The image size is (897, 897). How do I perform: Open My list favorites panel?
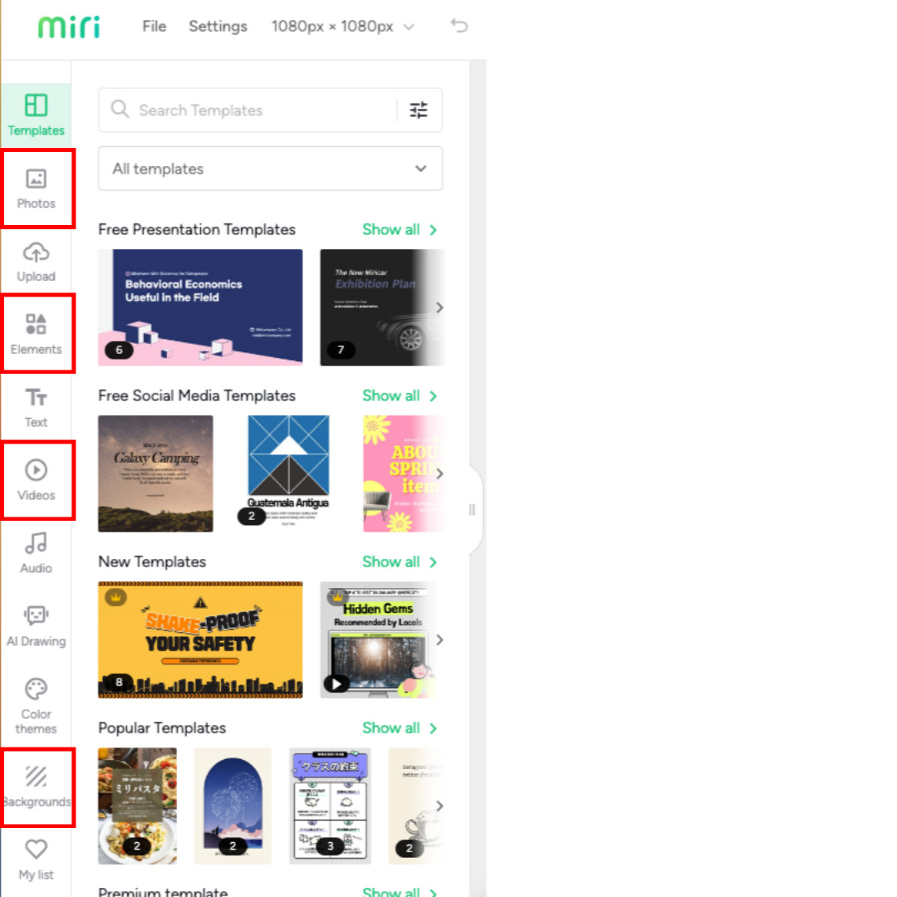(36, 858)
